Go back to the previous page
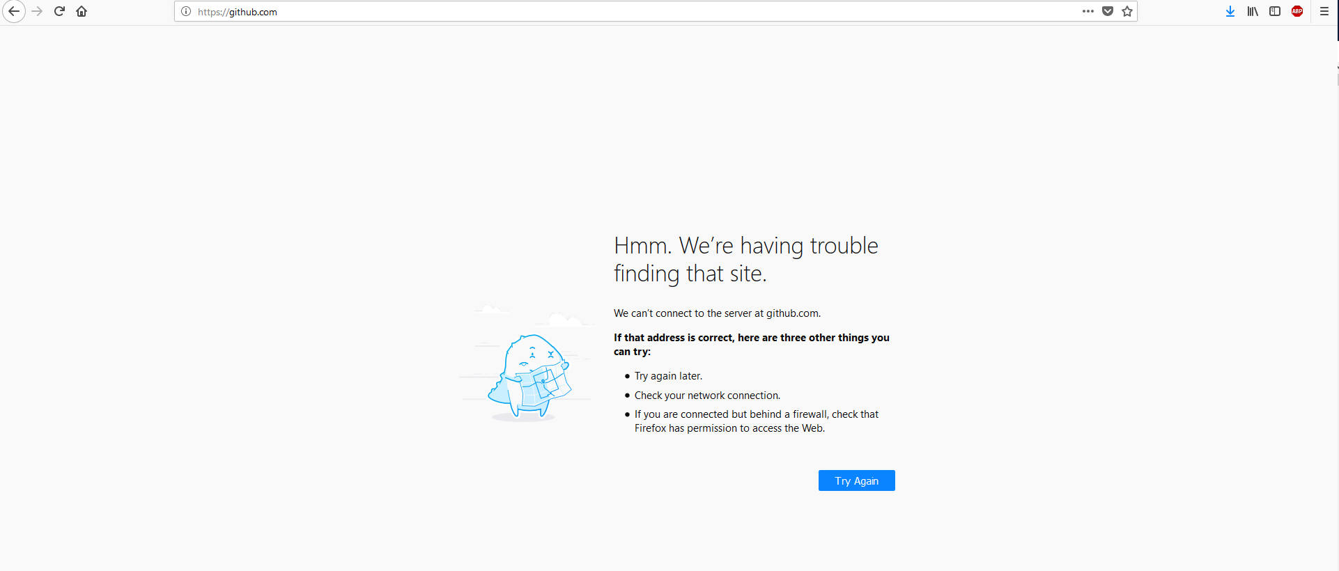The width and height of the screenshot is (1339, 571). [x=14, y=11]
